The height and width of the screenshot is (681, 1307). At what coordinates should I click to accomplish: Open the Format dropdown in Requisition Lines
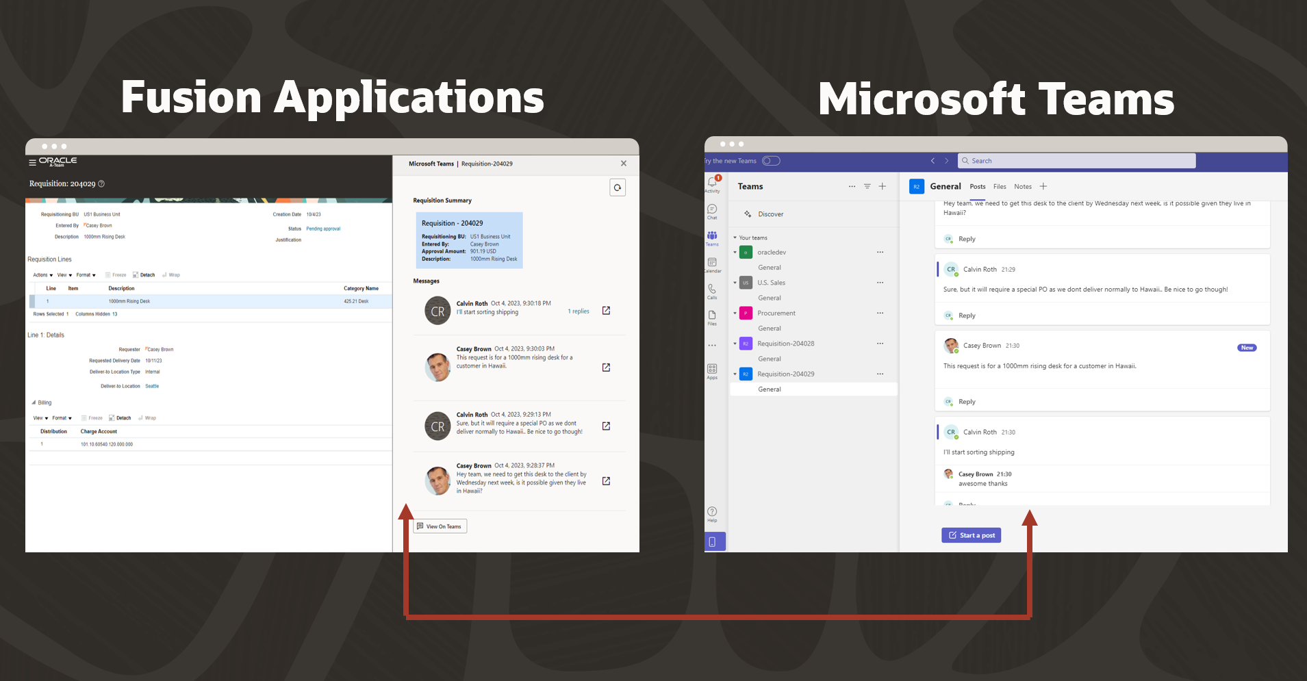(86, 275)
